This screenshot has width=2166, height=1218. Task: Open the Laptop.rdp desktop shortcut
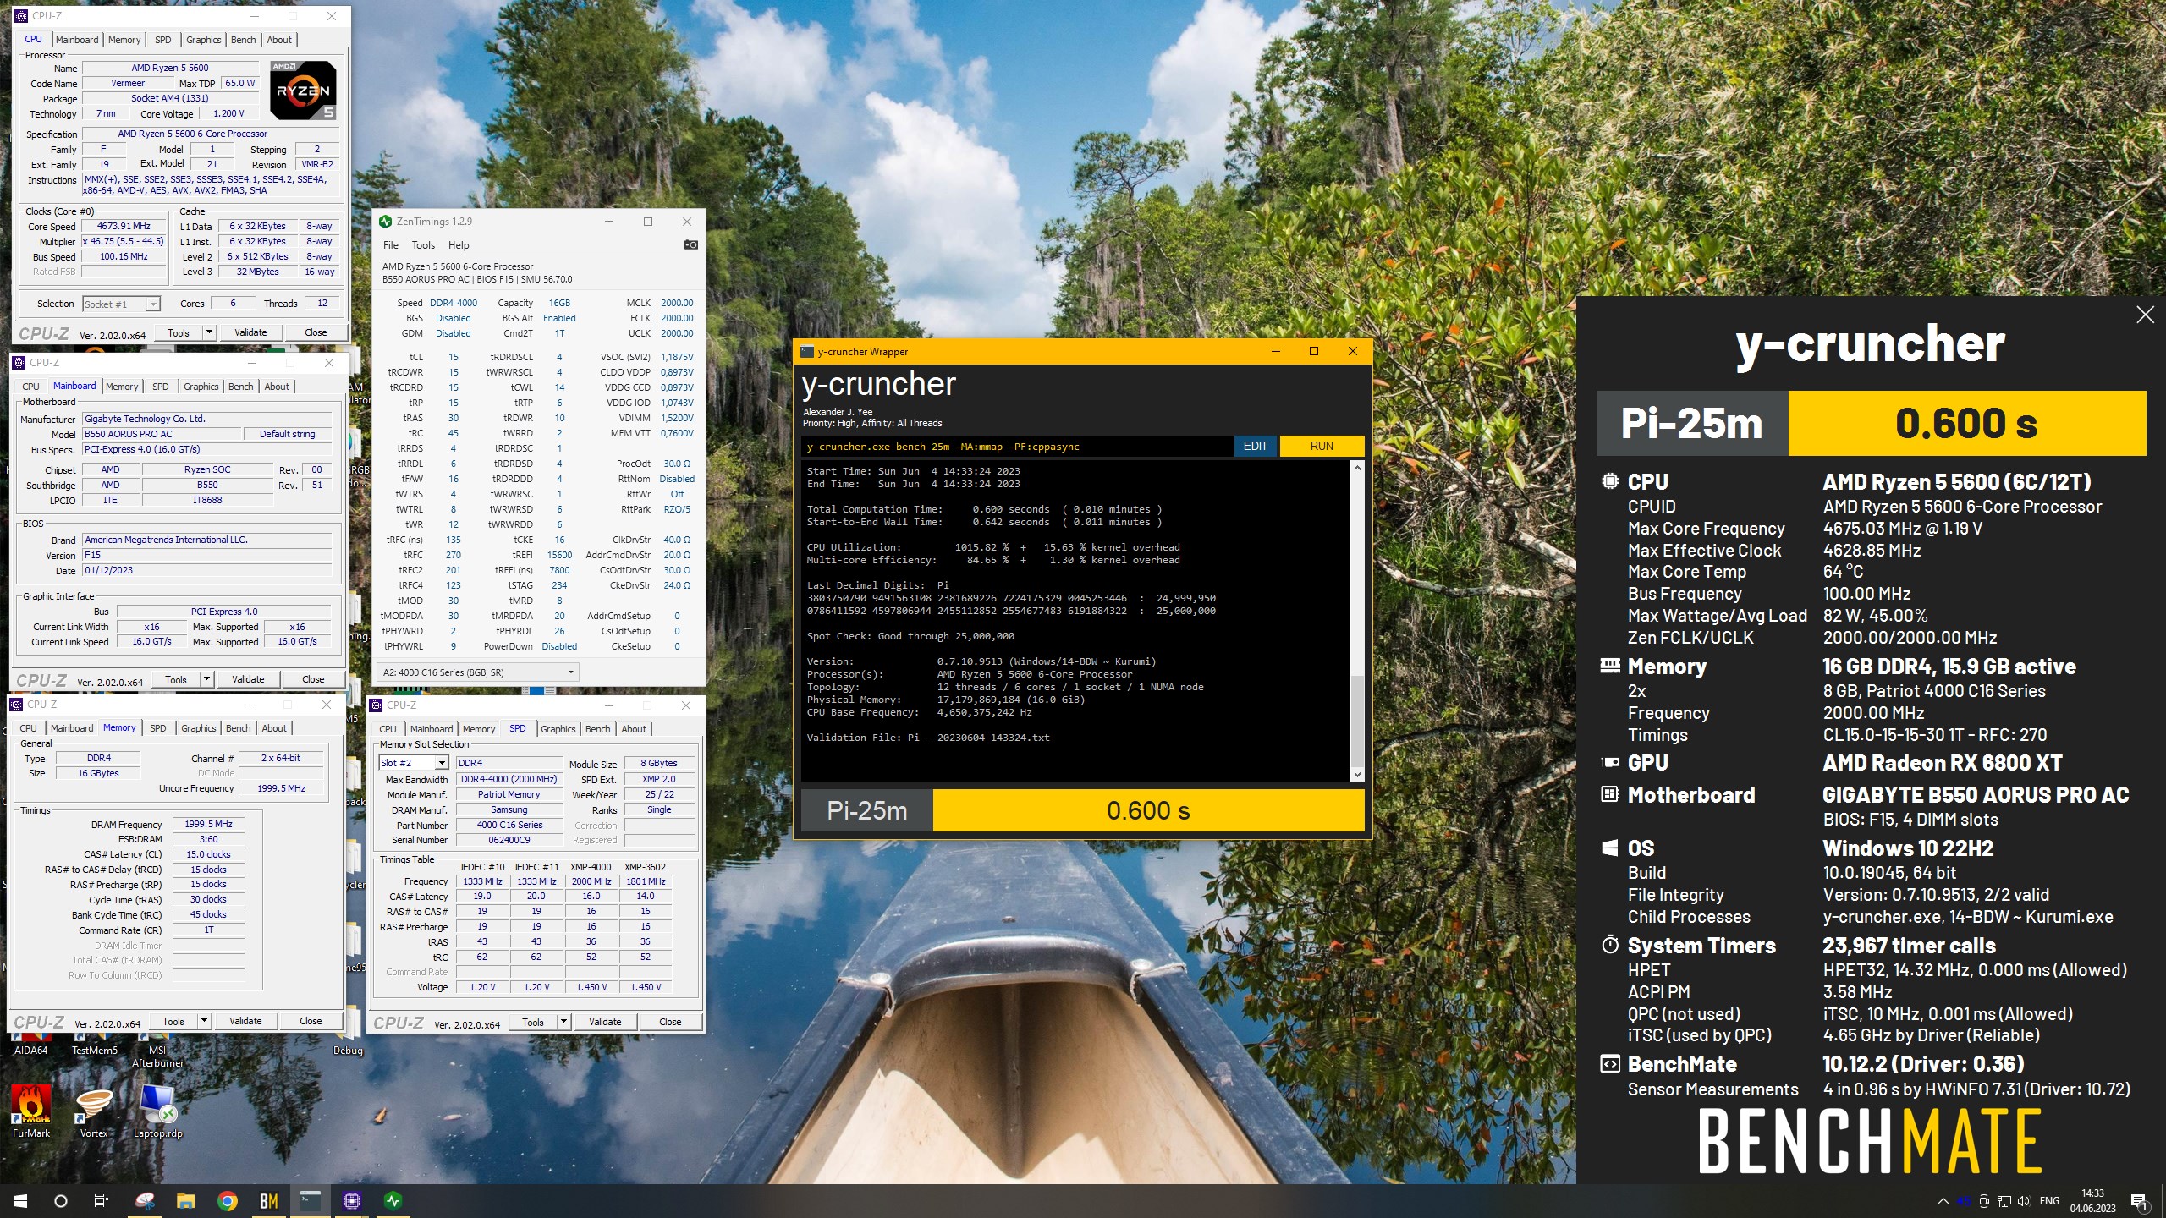click(157, 1111)
